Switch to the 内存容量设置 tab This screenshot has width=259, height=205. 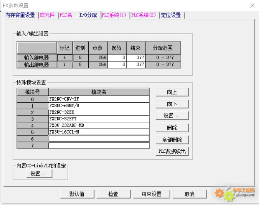20,15
